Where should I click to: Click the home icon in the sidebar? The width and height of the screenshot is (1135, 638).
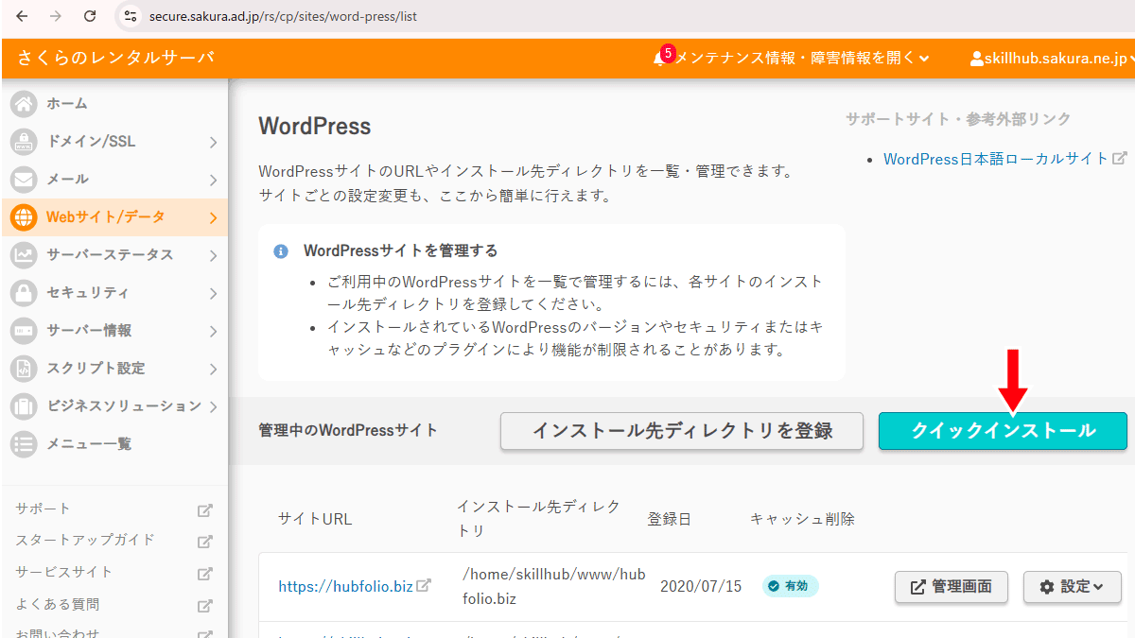coord(24,104)
